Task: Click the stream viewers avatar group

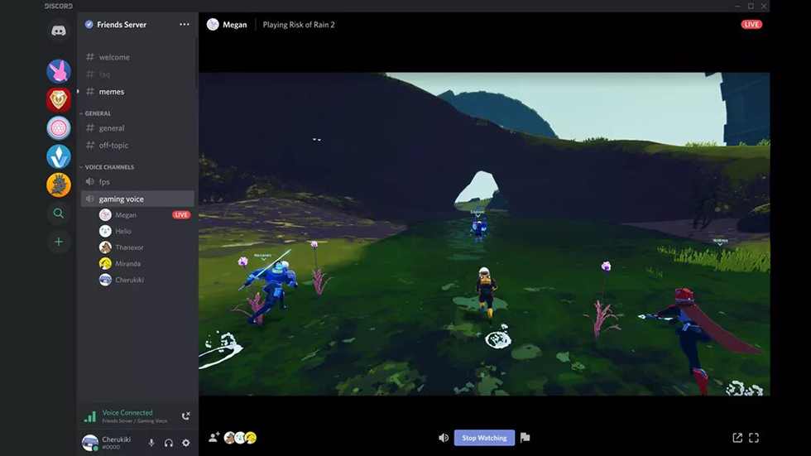Action: [x=240, y=438]
